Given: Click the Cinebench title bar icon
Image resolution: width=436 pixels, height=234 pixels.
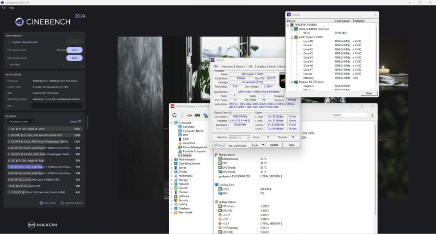Looking at the screenshot, I should tap(2, 2).
